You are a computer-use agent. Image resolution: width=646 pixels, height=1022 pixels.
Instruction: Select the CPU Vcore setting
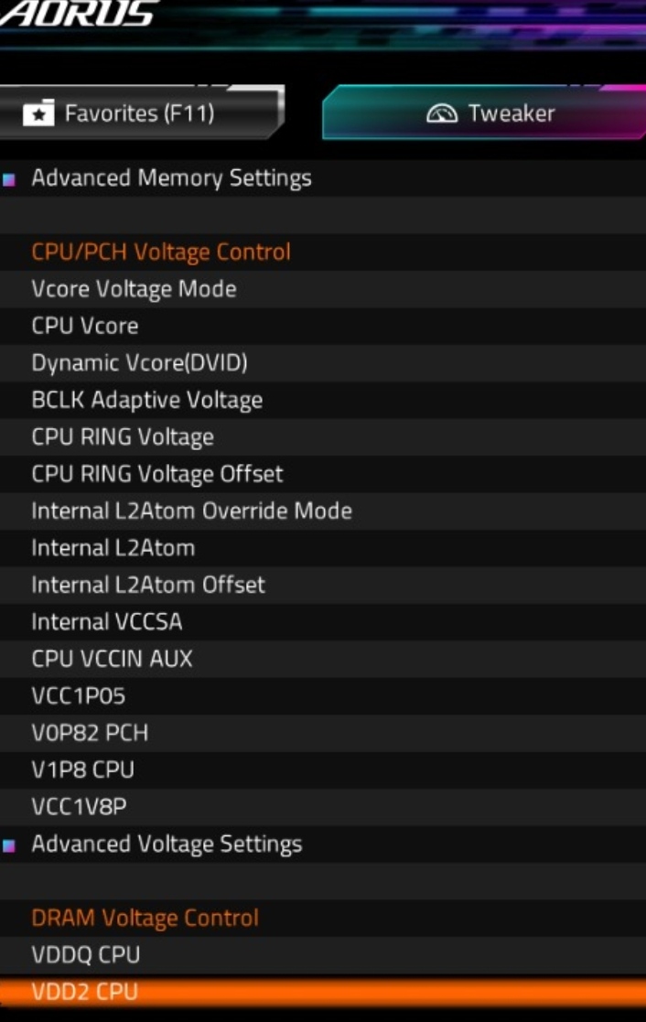(85, 327)
